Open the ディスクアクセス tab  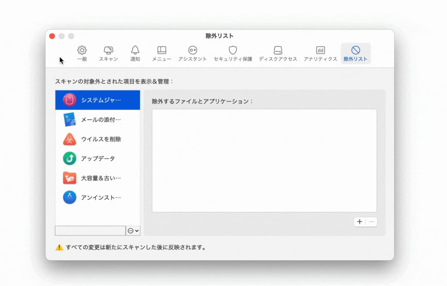(x=278, y=53)
